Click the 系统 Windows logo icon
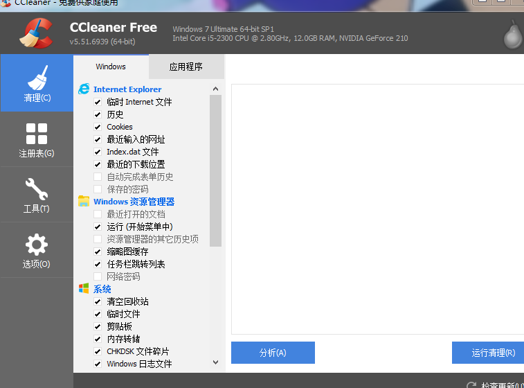524x388 pixels. point(84,289)
